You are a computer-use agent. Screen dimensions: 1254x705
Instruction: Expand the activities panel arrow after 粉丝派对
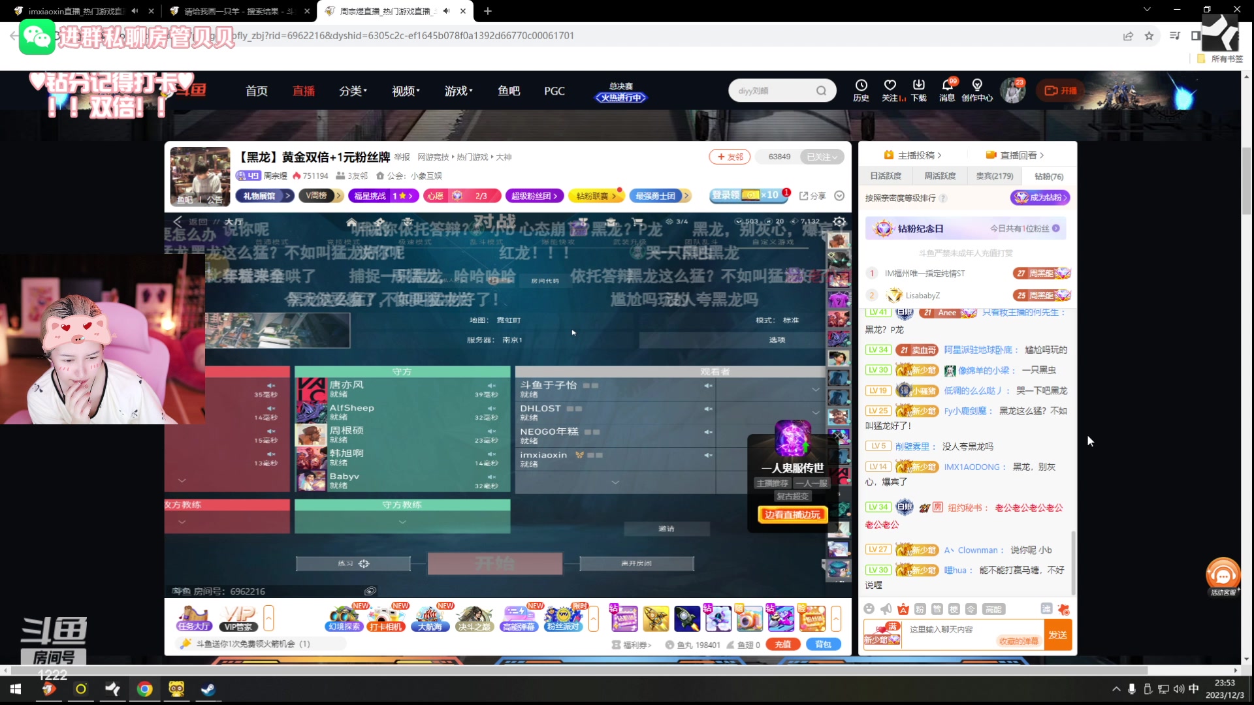593,618
